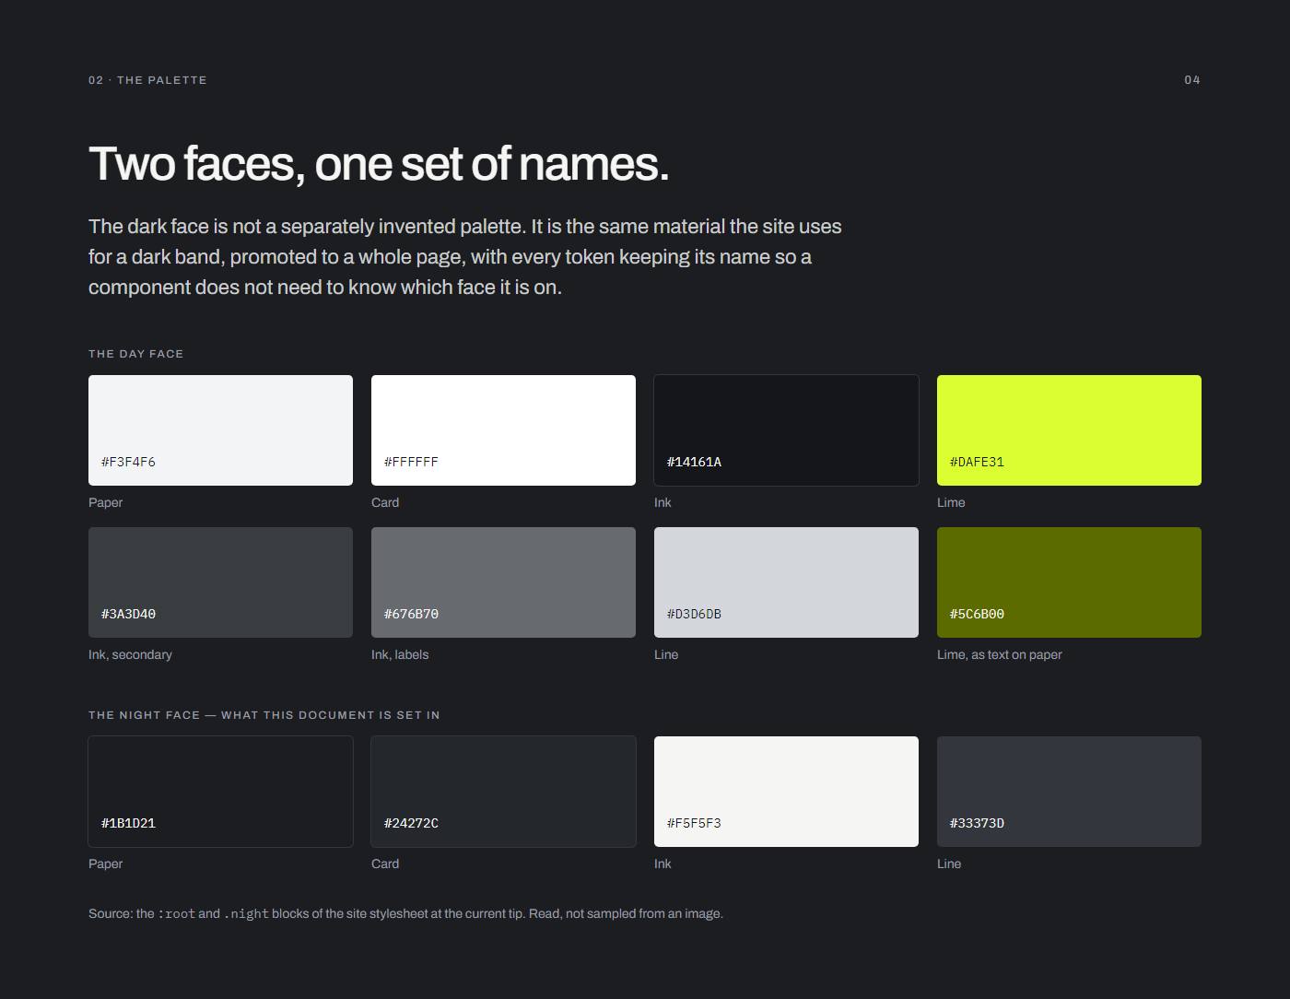The image size is (1290, 999).
Task: Click the Ink labels swatch #676B70
Action: tap(503, 582)
